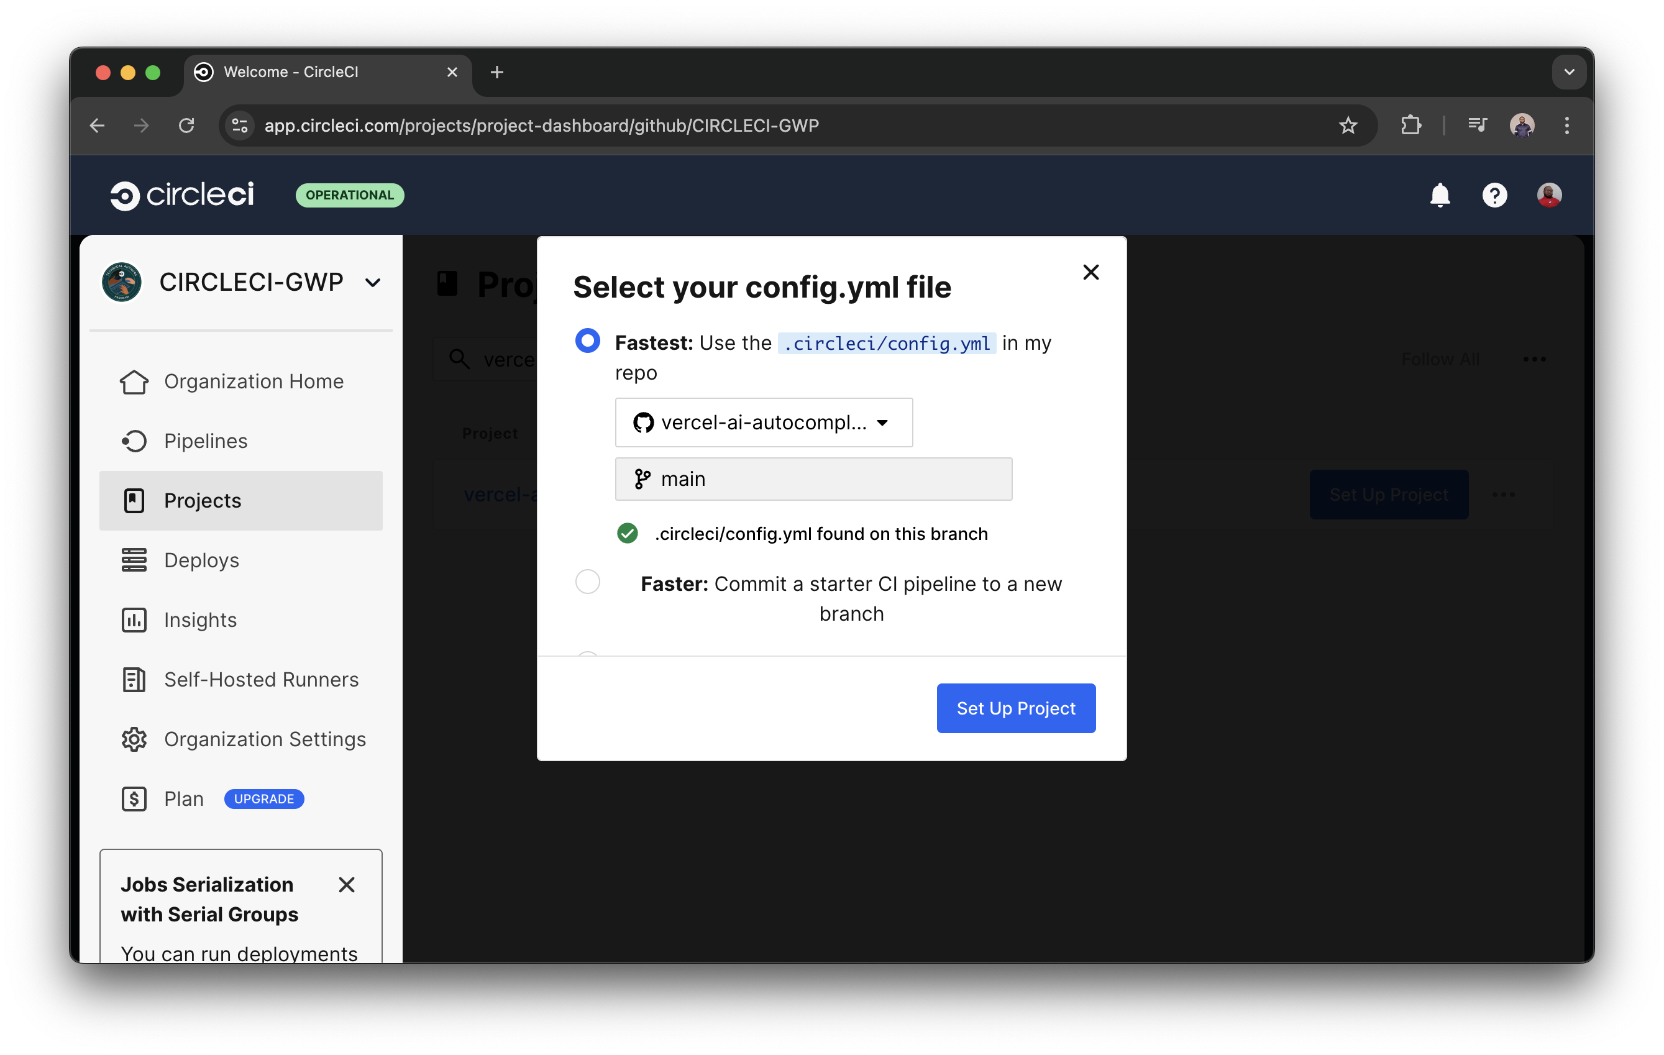This screenshot has height=1055, width=1664.
Task: Click the user avatar in the top bar
Action: [x=1549, y=196]
